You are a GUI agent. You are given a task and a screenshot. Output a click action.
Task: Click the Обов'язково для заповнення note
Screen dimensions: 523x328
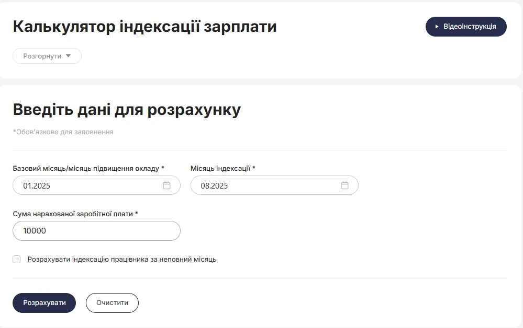click(x=63, y=132)
